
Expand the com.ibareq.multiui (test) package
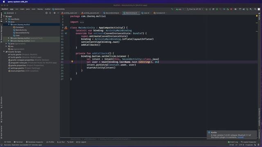[x=9, y=41]
